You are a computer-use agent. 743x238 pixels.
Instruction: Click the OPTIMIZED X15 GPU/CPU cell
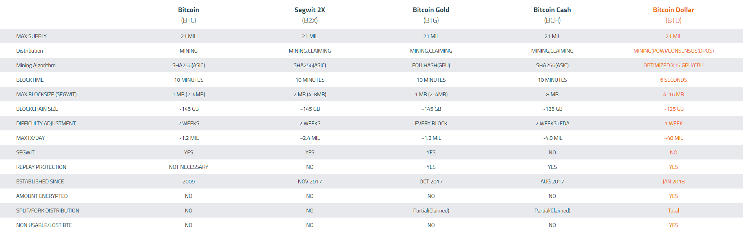click(674, 65)
